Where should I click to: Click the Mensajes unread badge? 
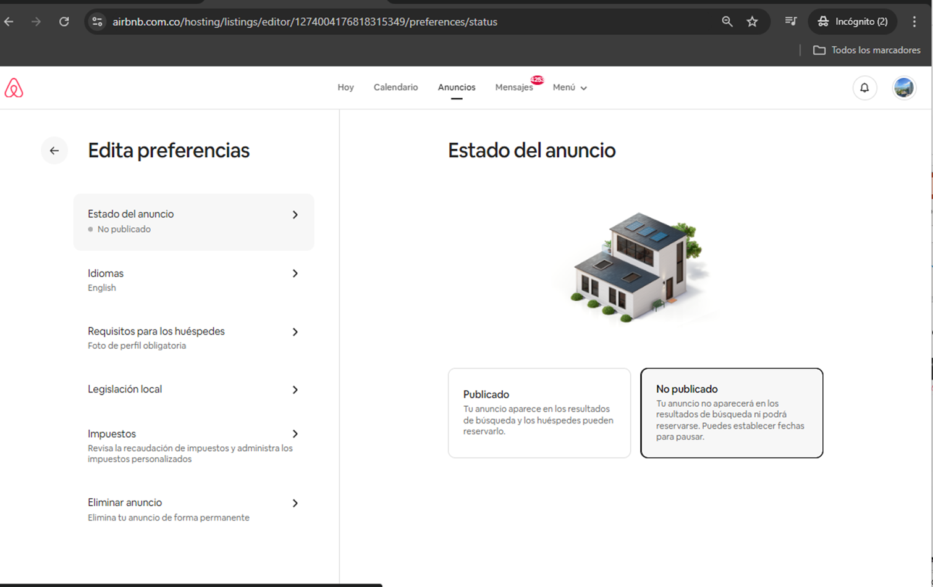click(x=538, y=80)
